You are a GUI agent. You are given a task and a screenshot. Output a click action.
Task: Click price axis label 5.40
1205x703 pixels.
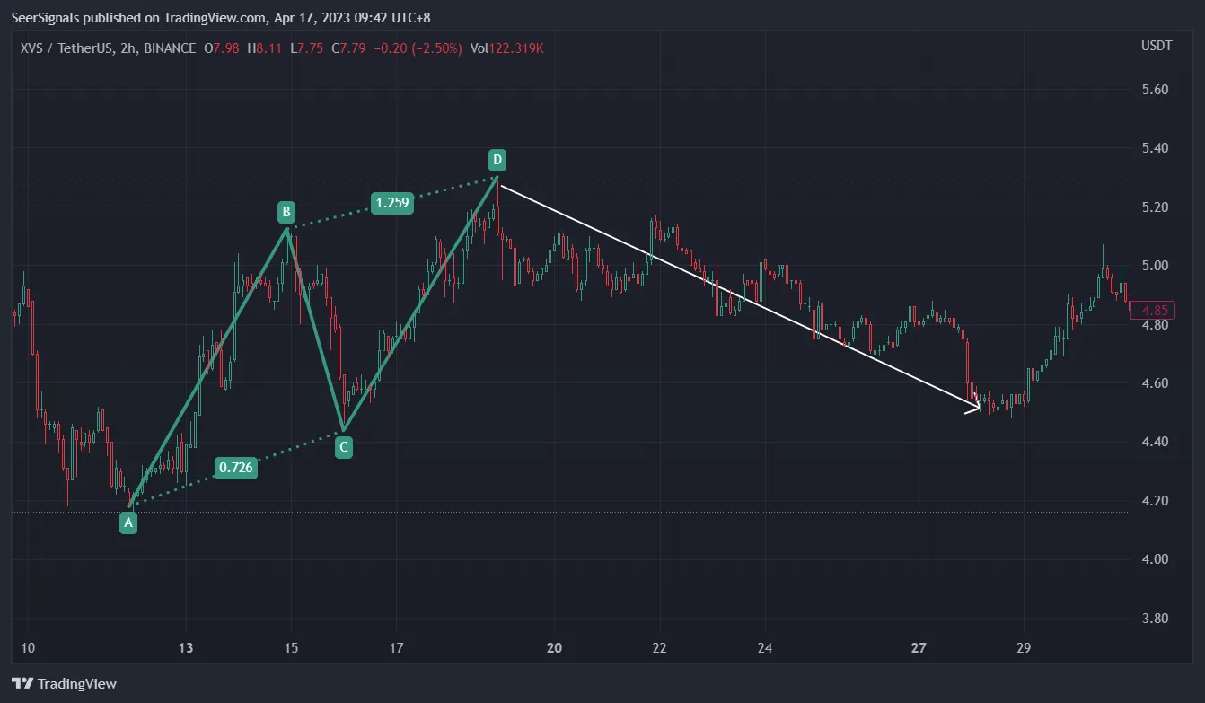(1155, 148)
